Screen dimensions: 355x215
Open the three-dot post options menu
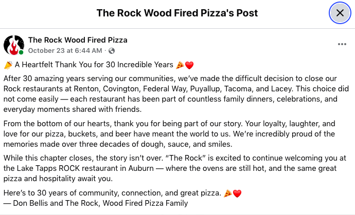coord(342,45)
